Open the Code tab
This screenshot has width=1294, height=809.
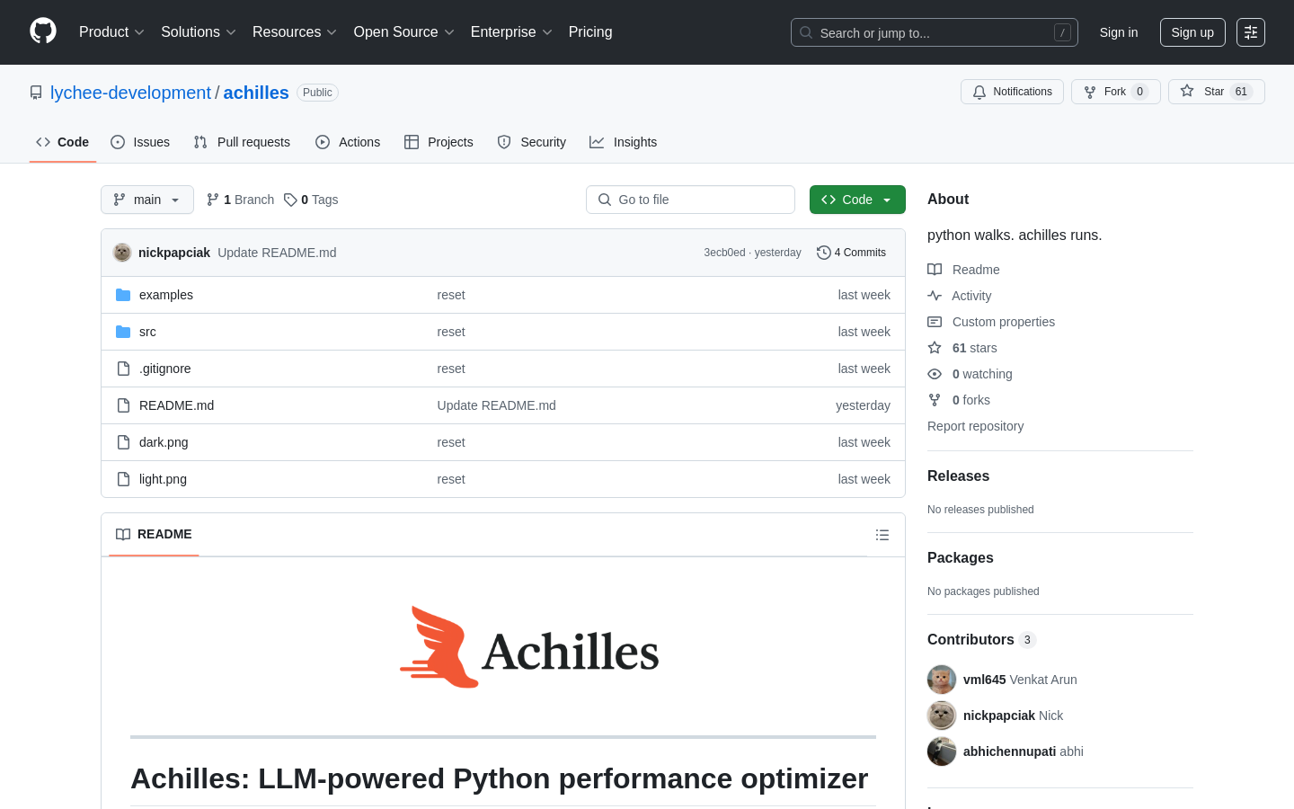(x=63, y=142)
